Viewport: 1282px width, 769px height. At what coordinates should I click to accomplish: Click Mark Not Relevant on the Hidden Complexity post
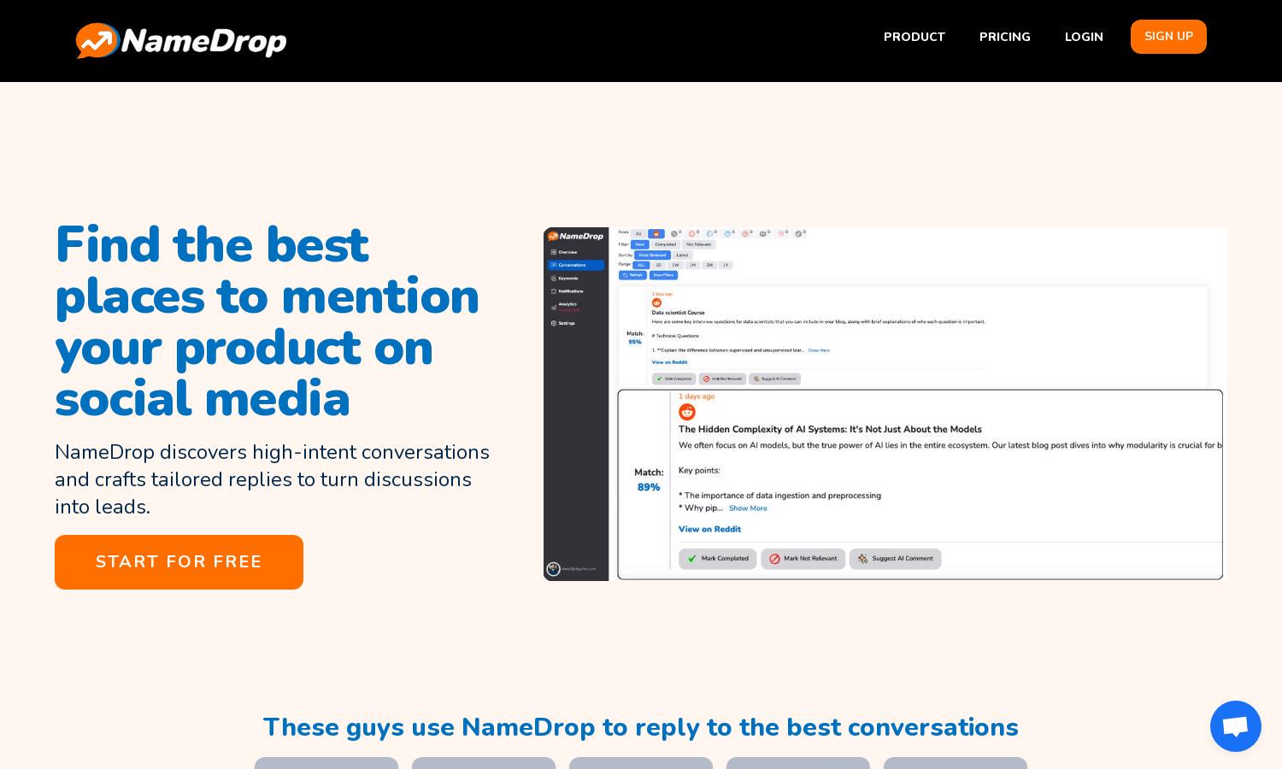point(803,559)
